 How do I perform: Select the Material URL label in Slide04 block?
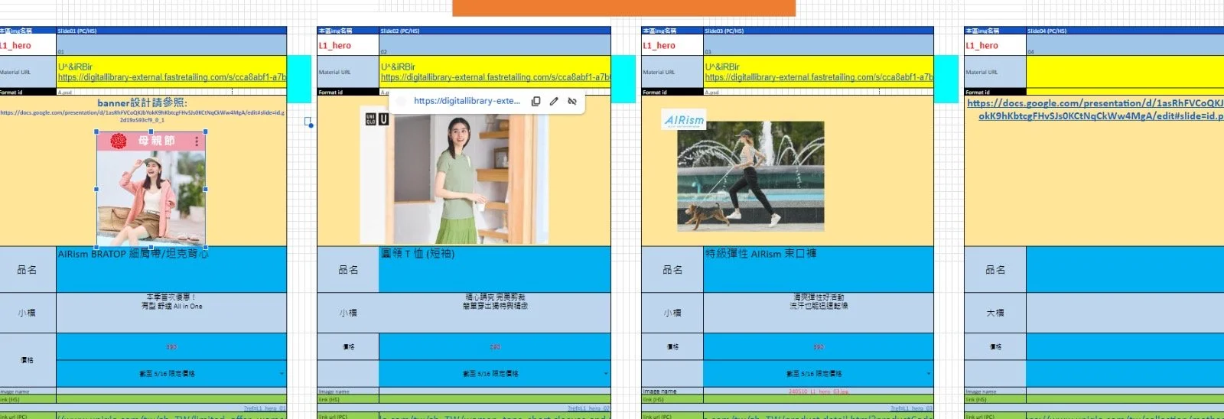995,72
